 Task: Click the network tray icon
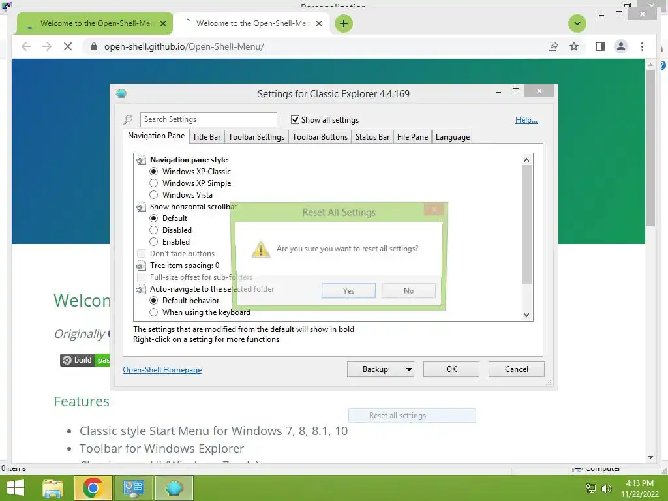590,488
